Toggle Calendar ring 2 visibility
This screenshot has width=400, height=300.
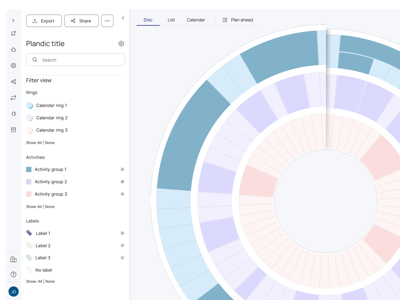click(x=30, y=118)
